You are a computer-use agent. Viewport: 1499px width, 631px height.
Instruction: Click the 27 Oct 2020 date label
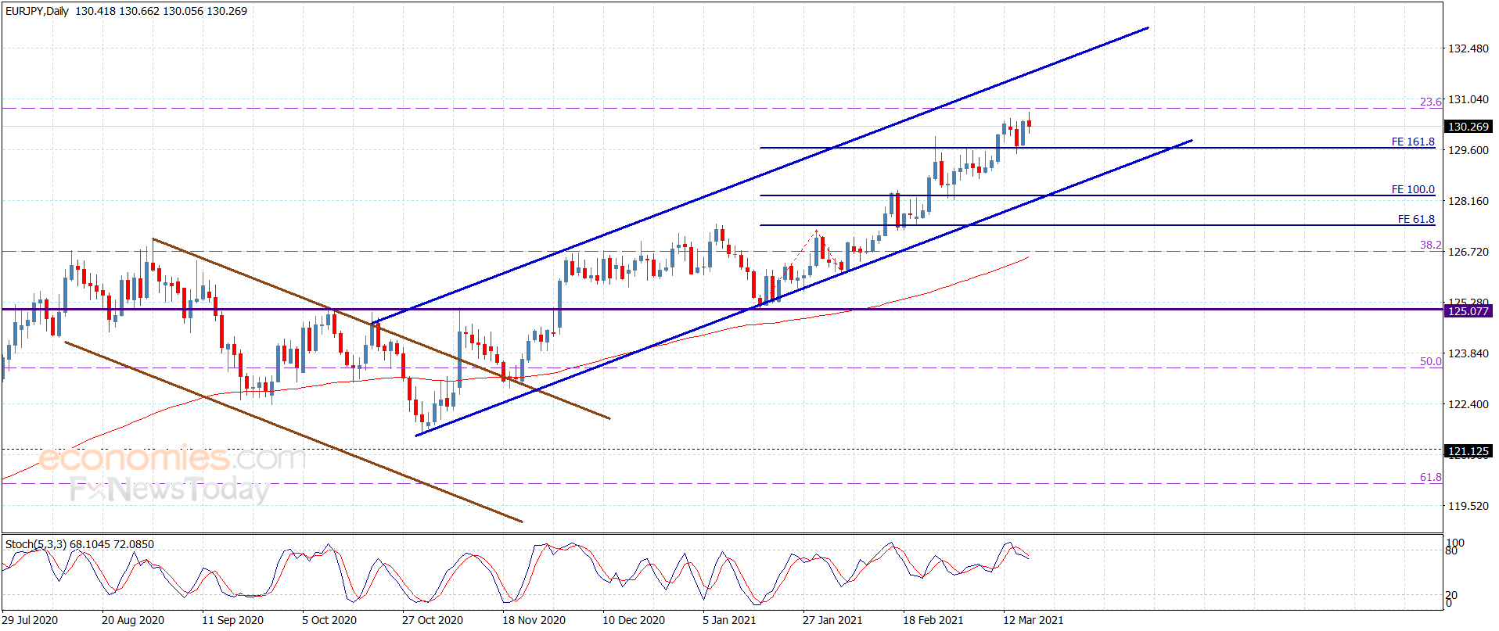[433, 620]
